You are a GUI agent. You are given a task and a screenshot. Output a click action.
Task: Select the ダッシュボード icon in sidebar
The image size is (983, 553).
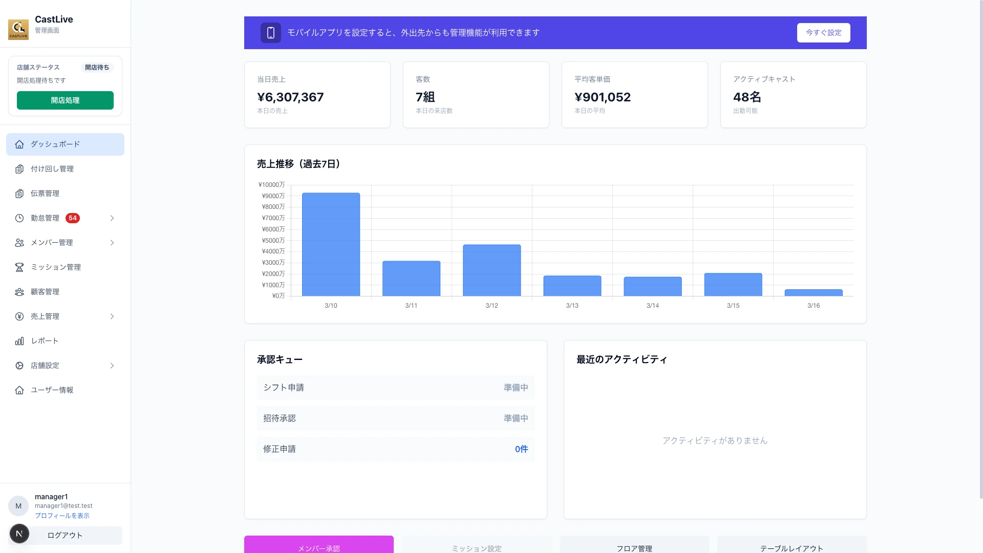19,144
